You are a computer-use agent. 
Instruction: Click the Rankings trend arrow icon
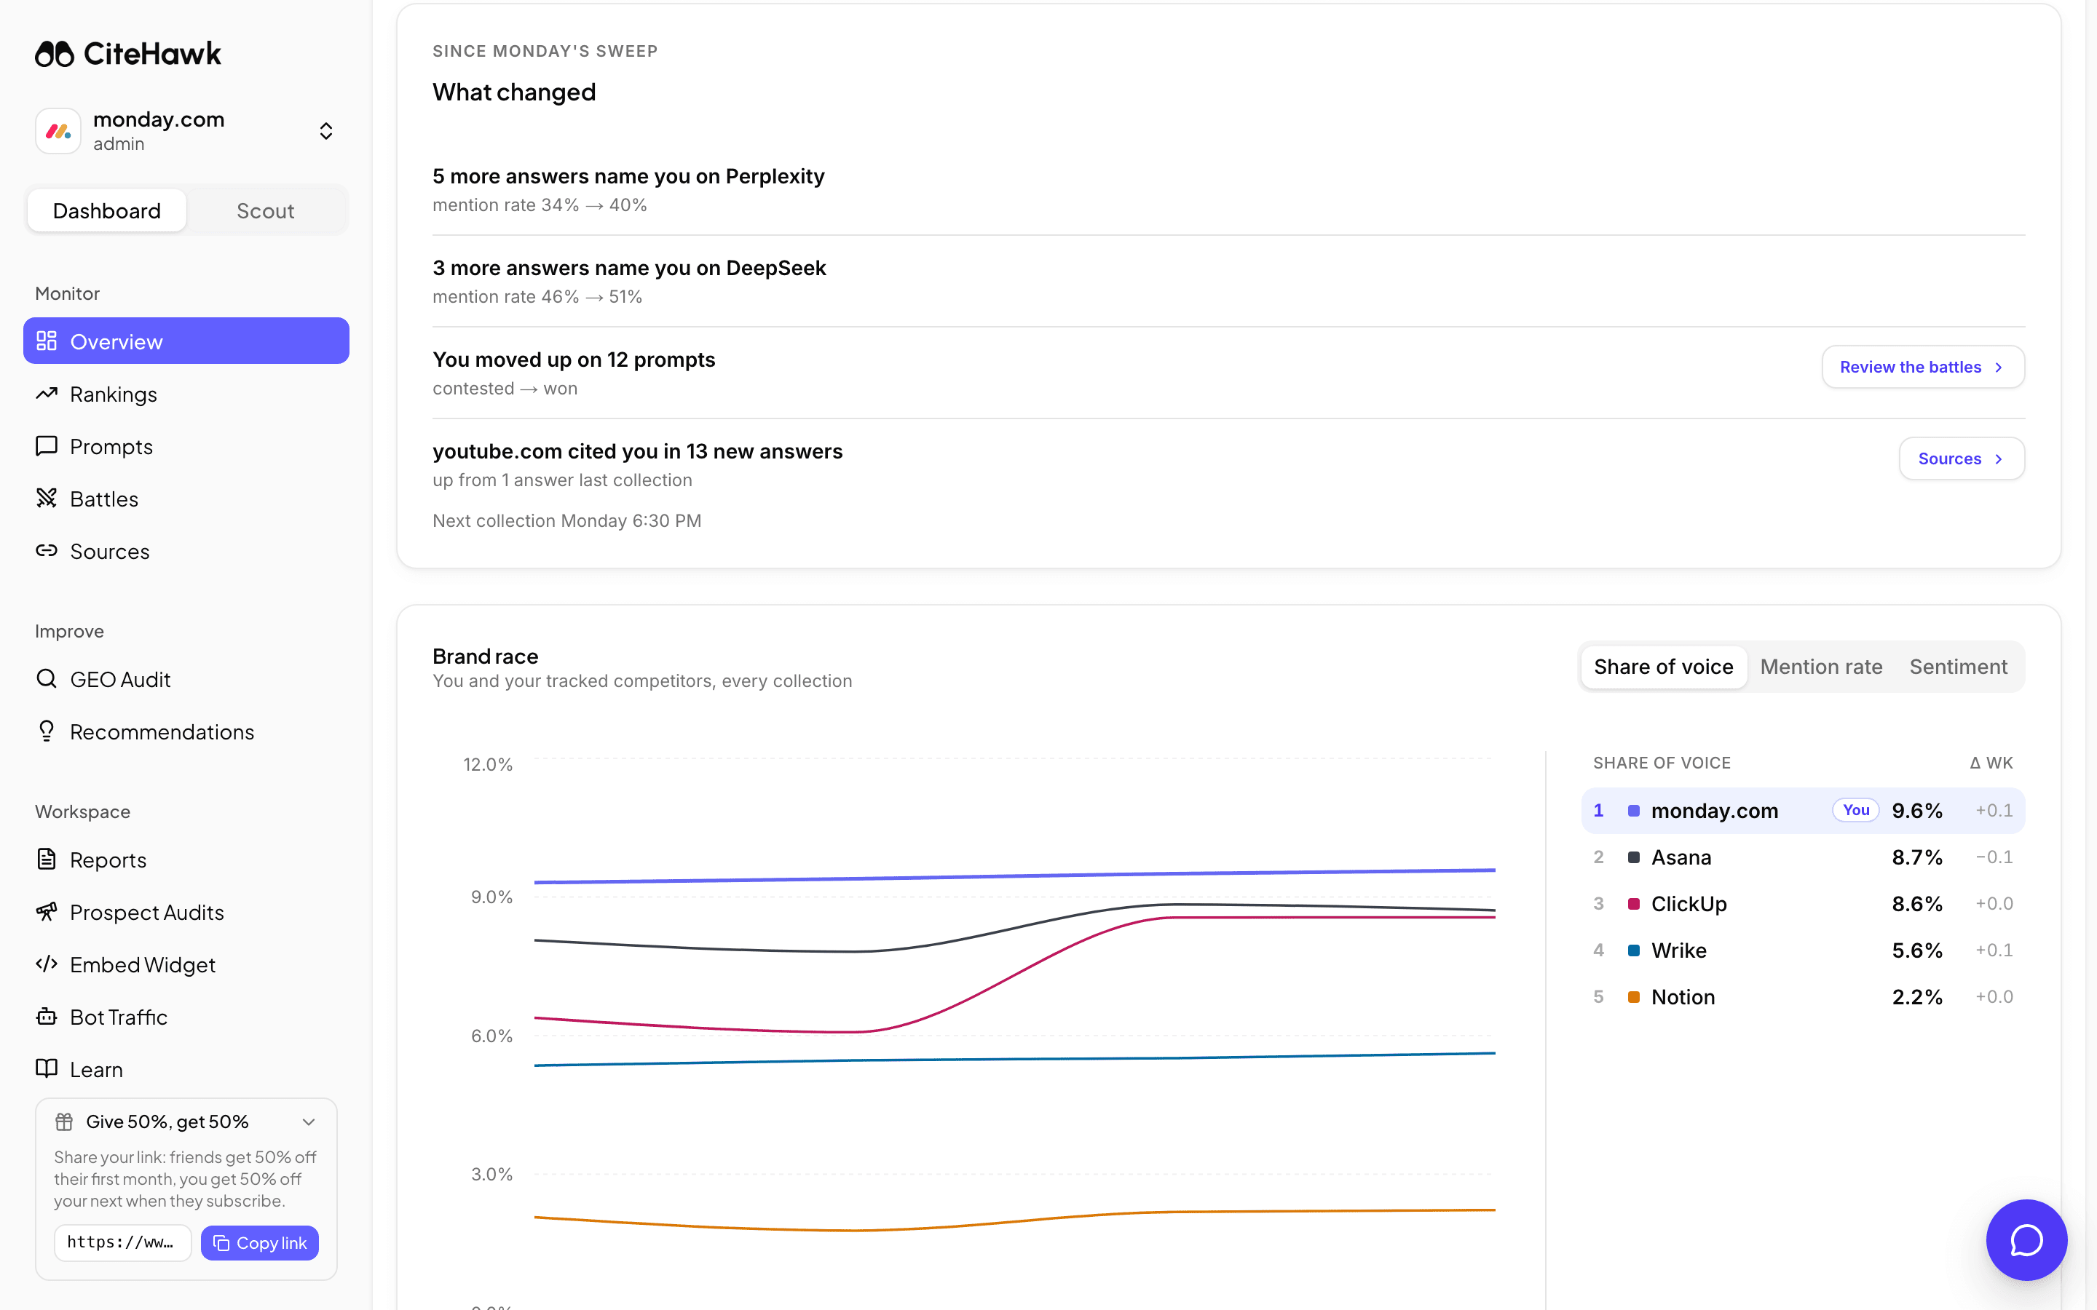47,394
